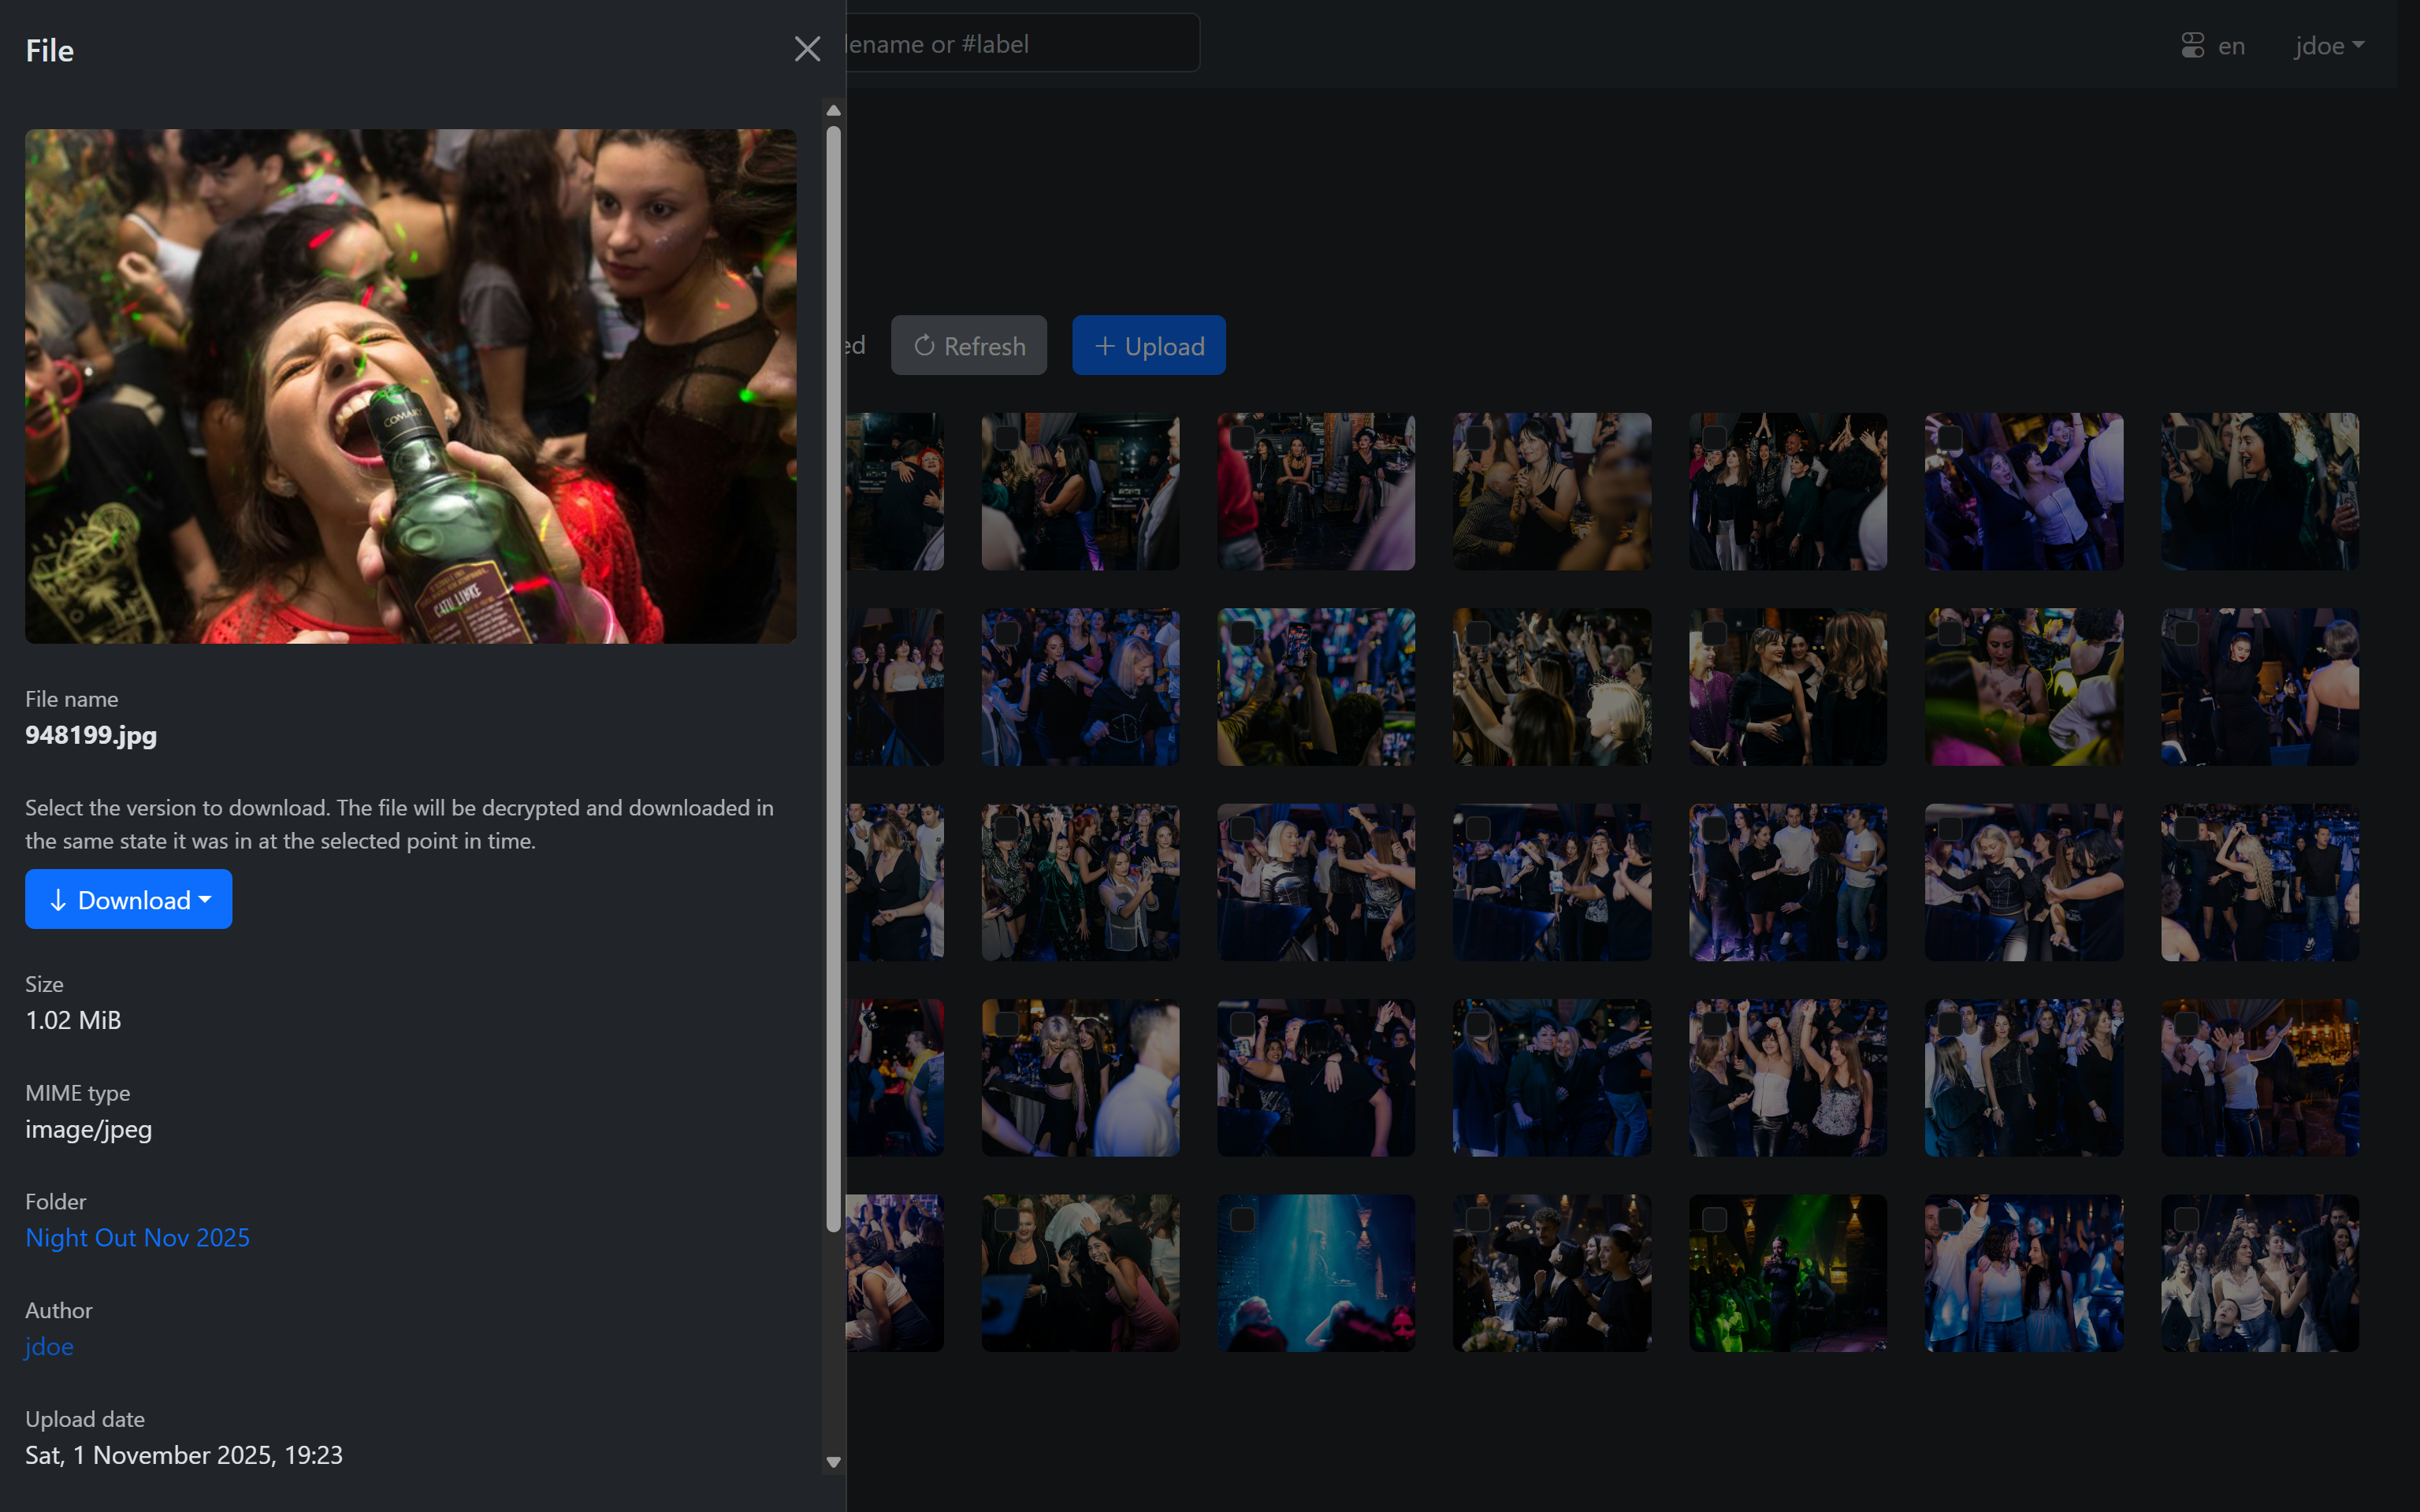
Task: Click the Upload button
Action: [x=1148, y=346]
